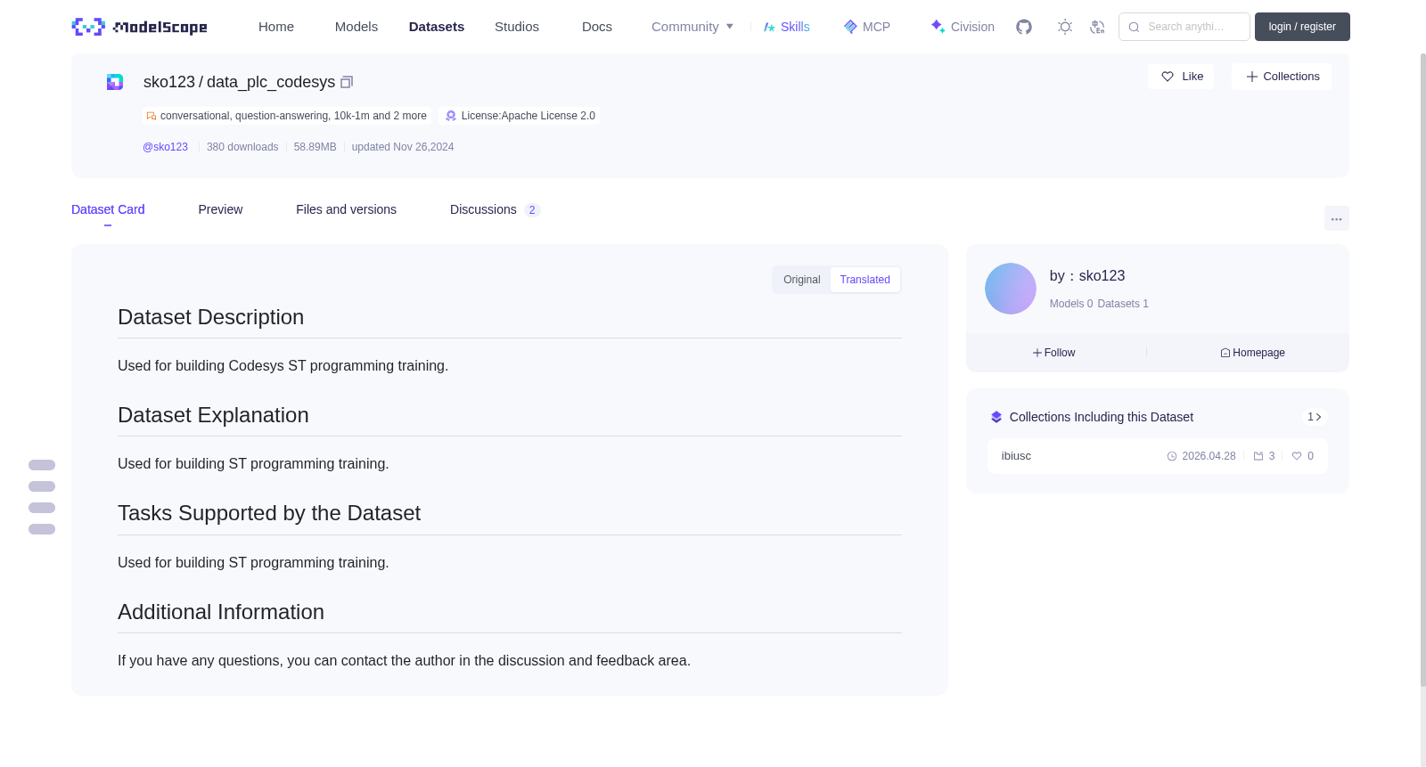This screenshot has height=767, width=1426.
Task: Switch to Original text view
Action: [801, 280]
